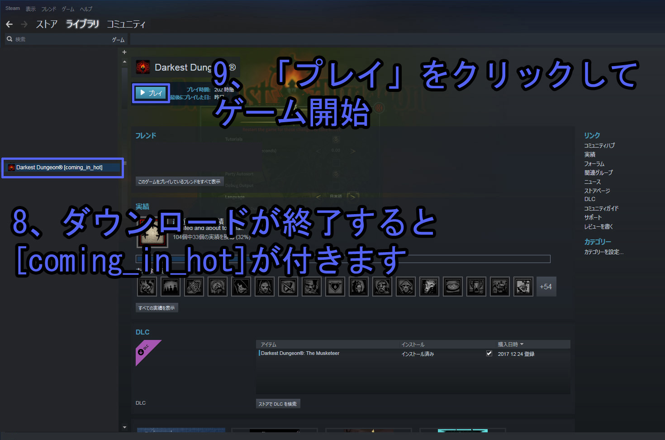Click the purple DLC tag icon
665x440 pixels.
point(147,352)
